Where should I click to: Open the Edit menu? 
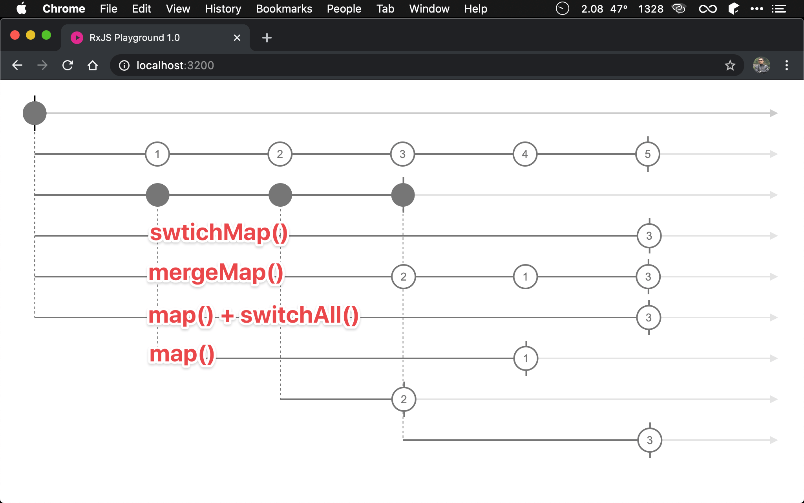(x=141, y=9)
